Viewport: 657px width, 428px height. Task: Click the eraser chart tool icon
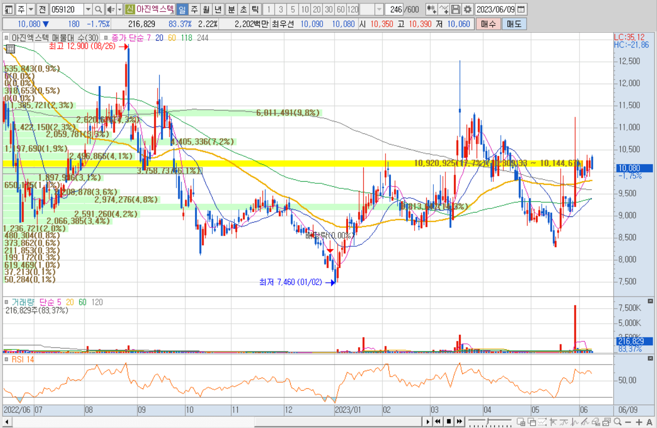click(596, 422)
